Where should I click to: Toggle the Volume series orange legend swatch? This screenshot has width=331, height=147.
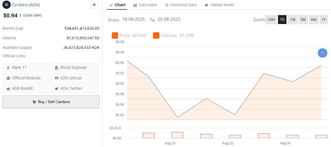[x=156, y=36]
